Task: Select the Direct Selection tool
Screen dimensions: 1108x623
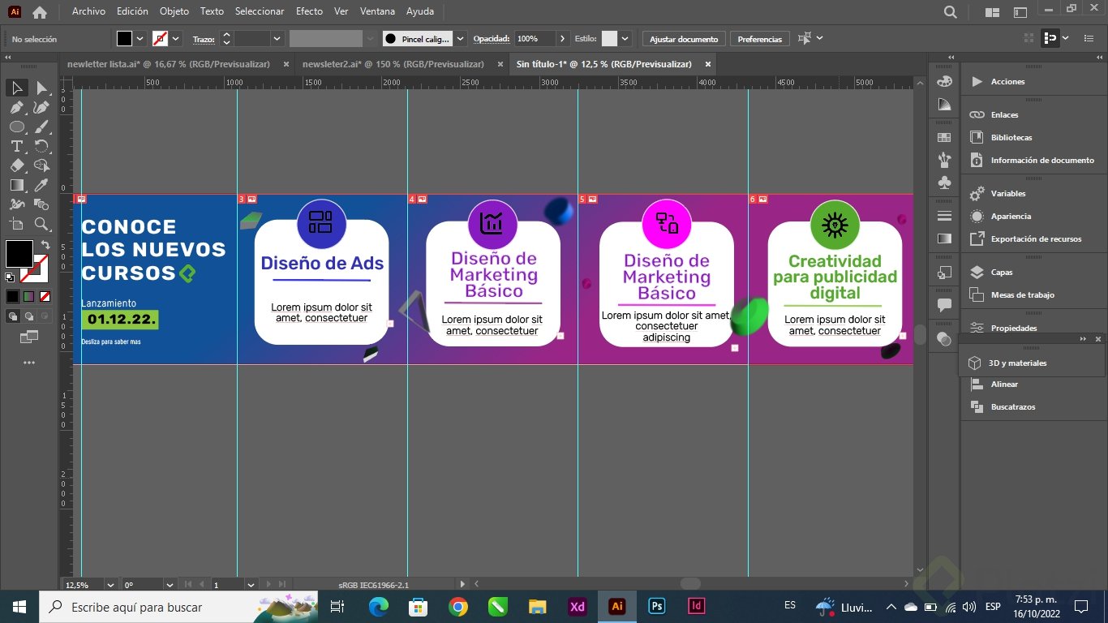Action: coord(41,88)
